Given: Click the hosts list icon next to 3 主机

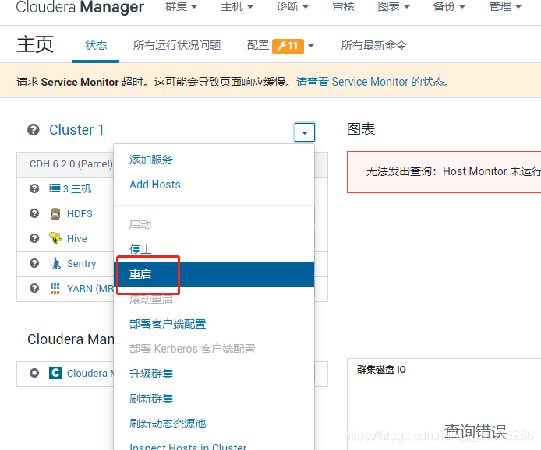Looking at the screenshot, I should pyautogui.click(x=55, y=188).
